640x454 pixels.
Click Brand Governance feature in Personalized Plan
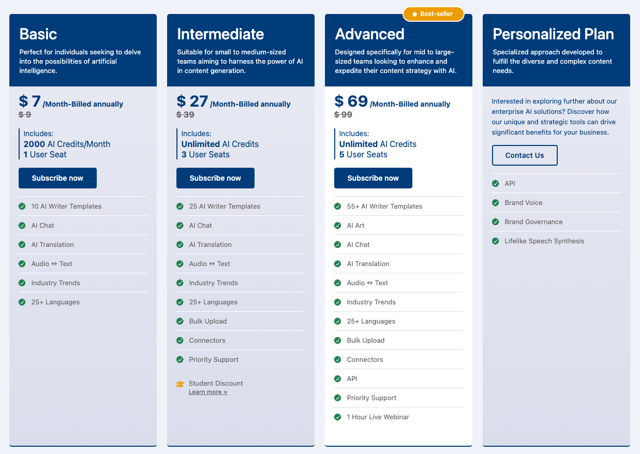click(x=533, y=222)
